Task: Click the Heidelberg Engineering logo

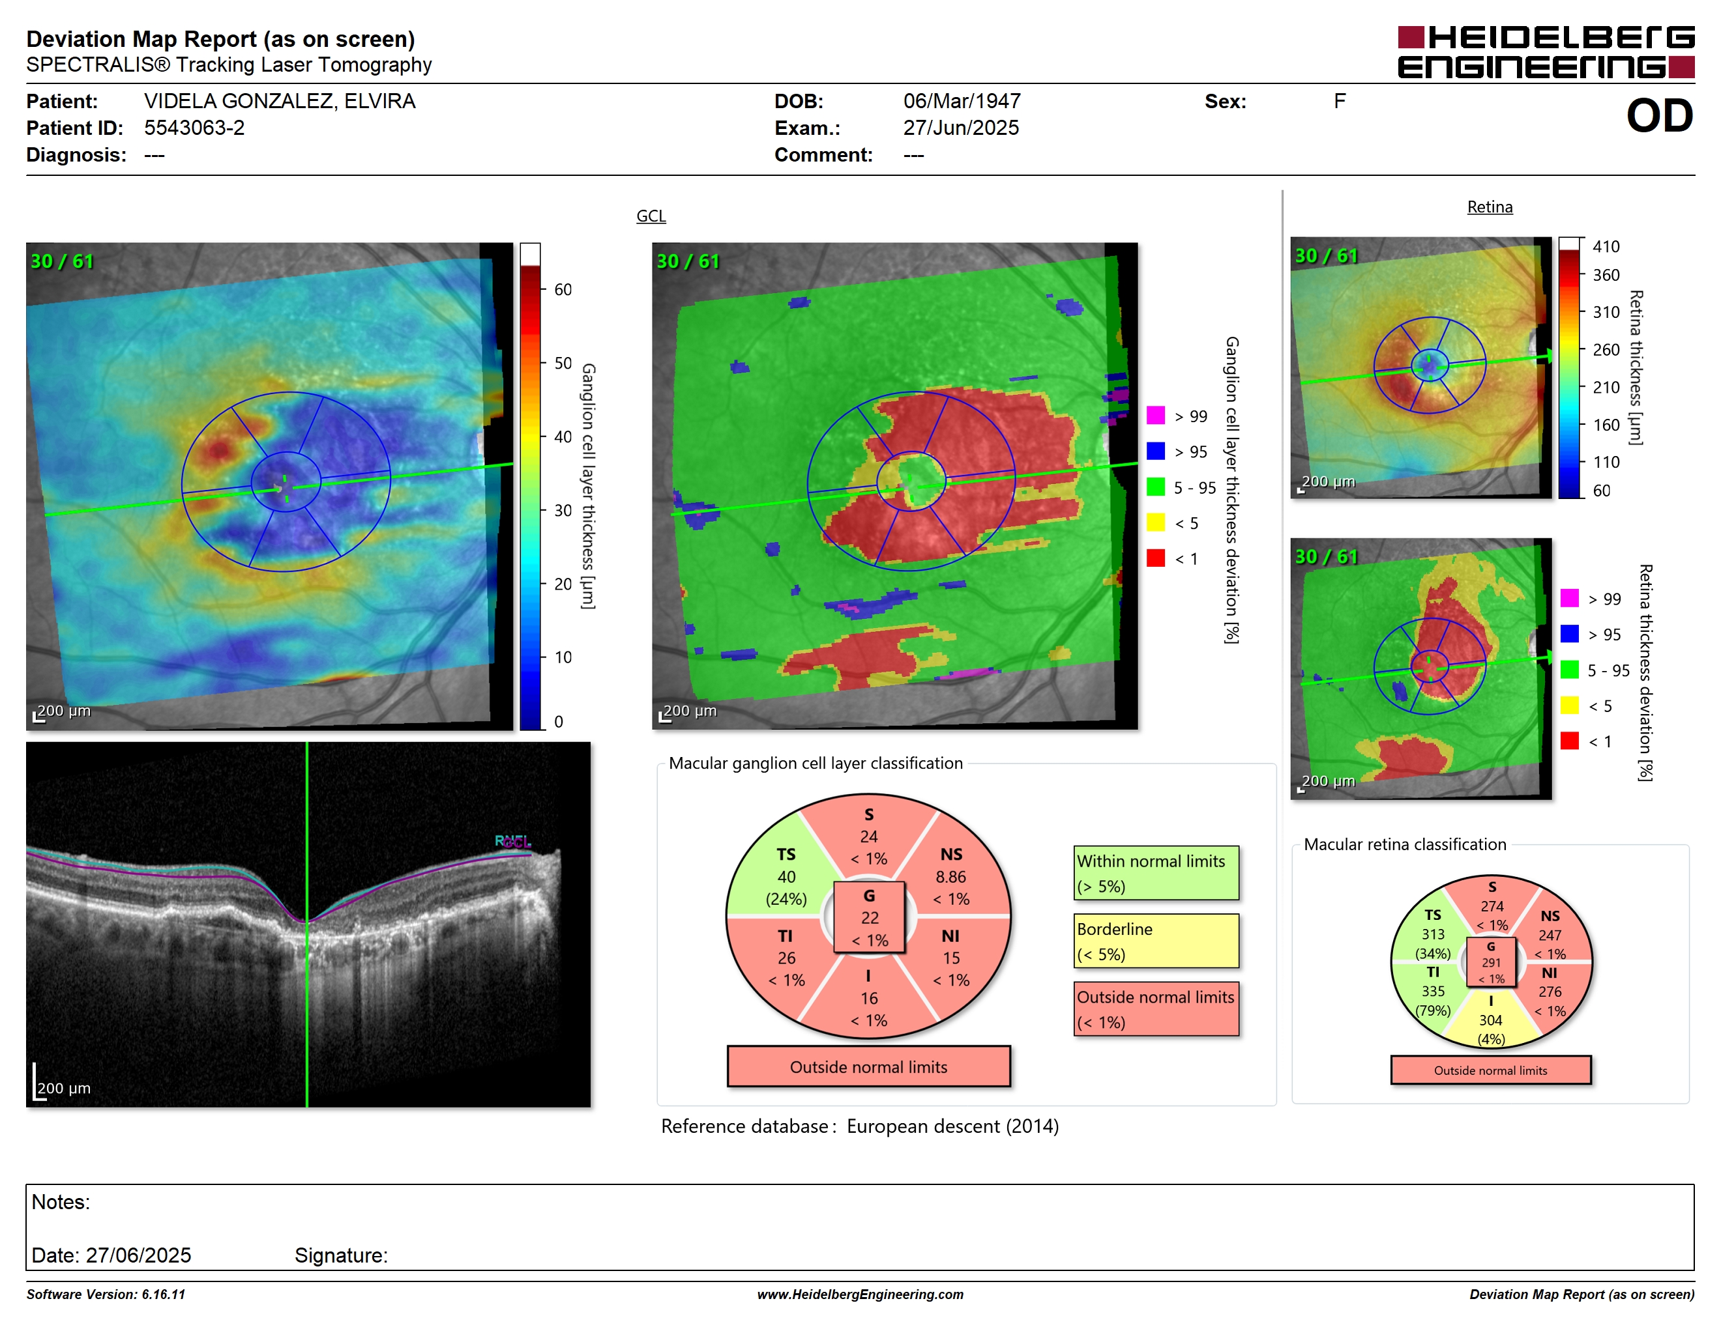Action: point(1545,52)
